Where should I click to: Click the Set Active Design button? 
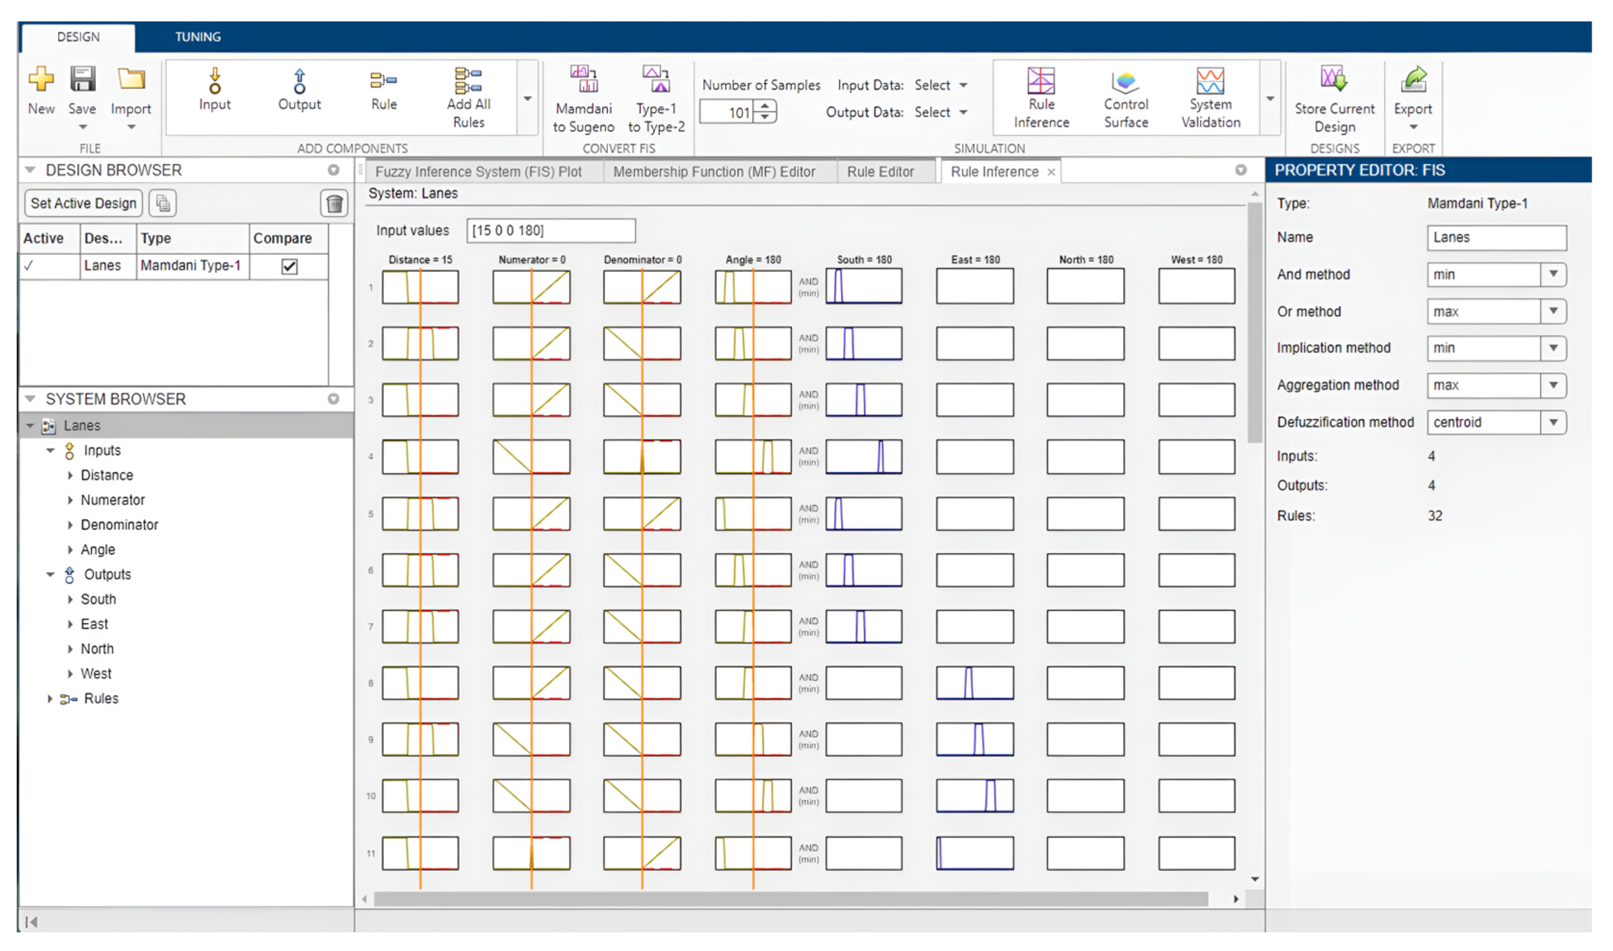pos(83,204)
